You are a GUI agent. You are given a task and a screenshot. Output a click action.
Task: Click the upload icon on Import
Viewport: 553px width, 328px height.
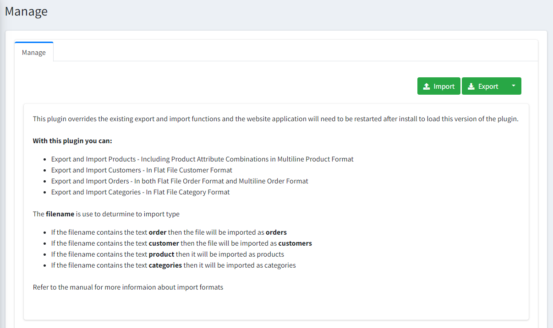(x=427, y=86)
